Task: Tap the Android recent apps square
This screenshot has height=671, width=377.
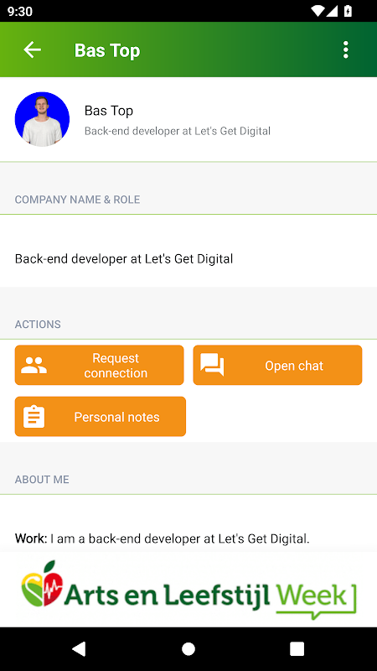Action: pos(297,648)
